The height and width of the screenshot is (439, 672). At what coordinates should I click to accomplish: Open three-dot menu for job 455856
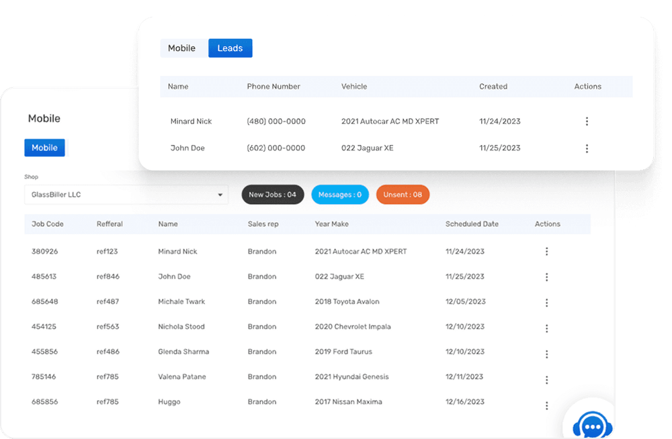546,353
